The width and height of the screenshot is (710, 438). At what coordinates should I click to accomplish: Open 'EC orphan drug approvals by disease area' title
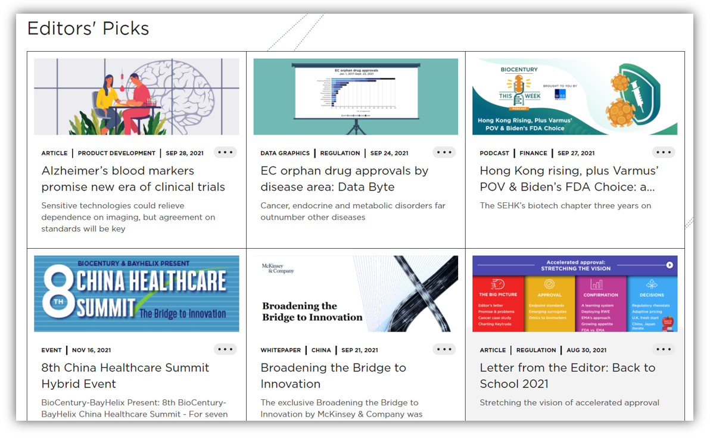pos(344,179)
